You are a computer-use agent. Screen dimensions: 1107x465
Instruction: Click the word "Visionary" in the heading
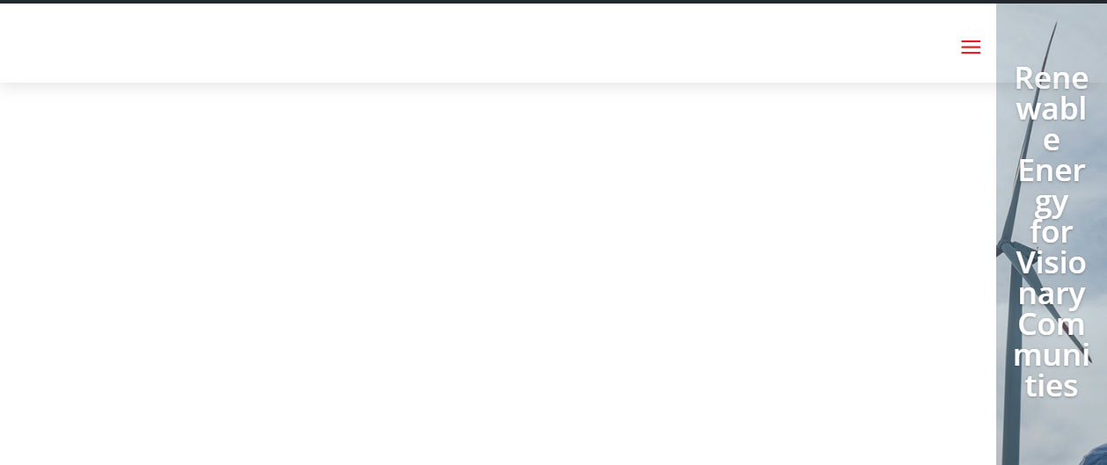click(1052, 278)
